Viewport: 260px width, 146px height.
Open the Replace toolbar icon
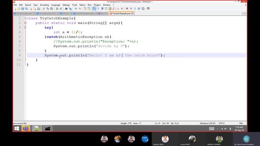pyautogui.click(x=70, y=9)
